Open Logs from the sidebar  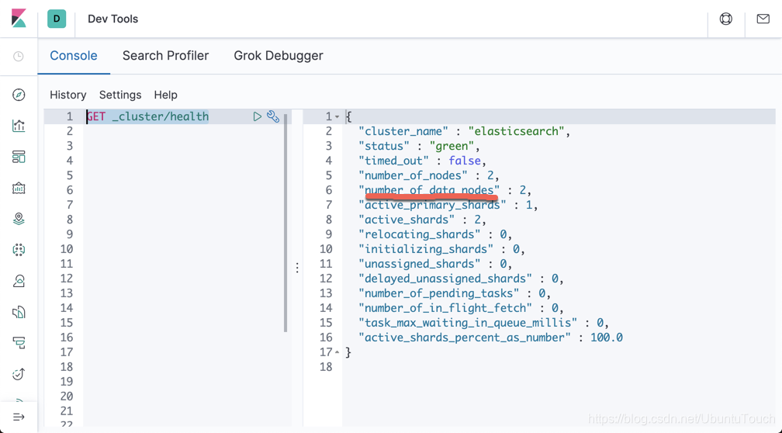[x=19, y=312]
